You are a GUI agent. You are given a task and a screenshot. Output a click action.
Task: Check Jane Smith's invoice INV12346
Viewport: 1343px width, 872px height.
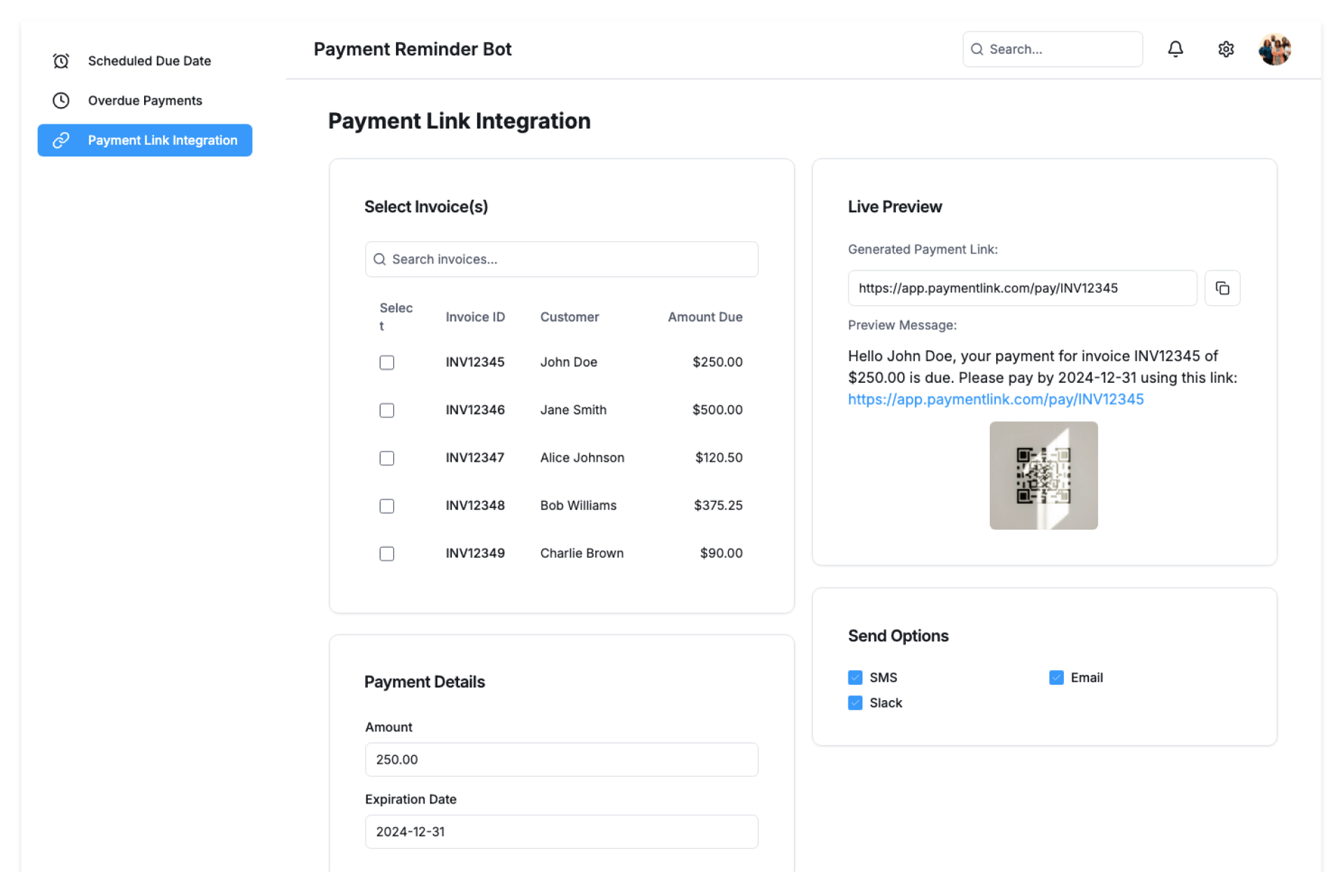coord(387,410)
